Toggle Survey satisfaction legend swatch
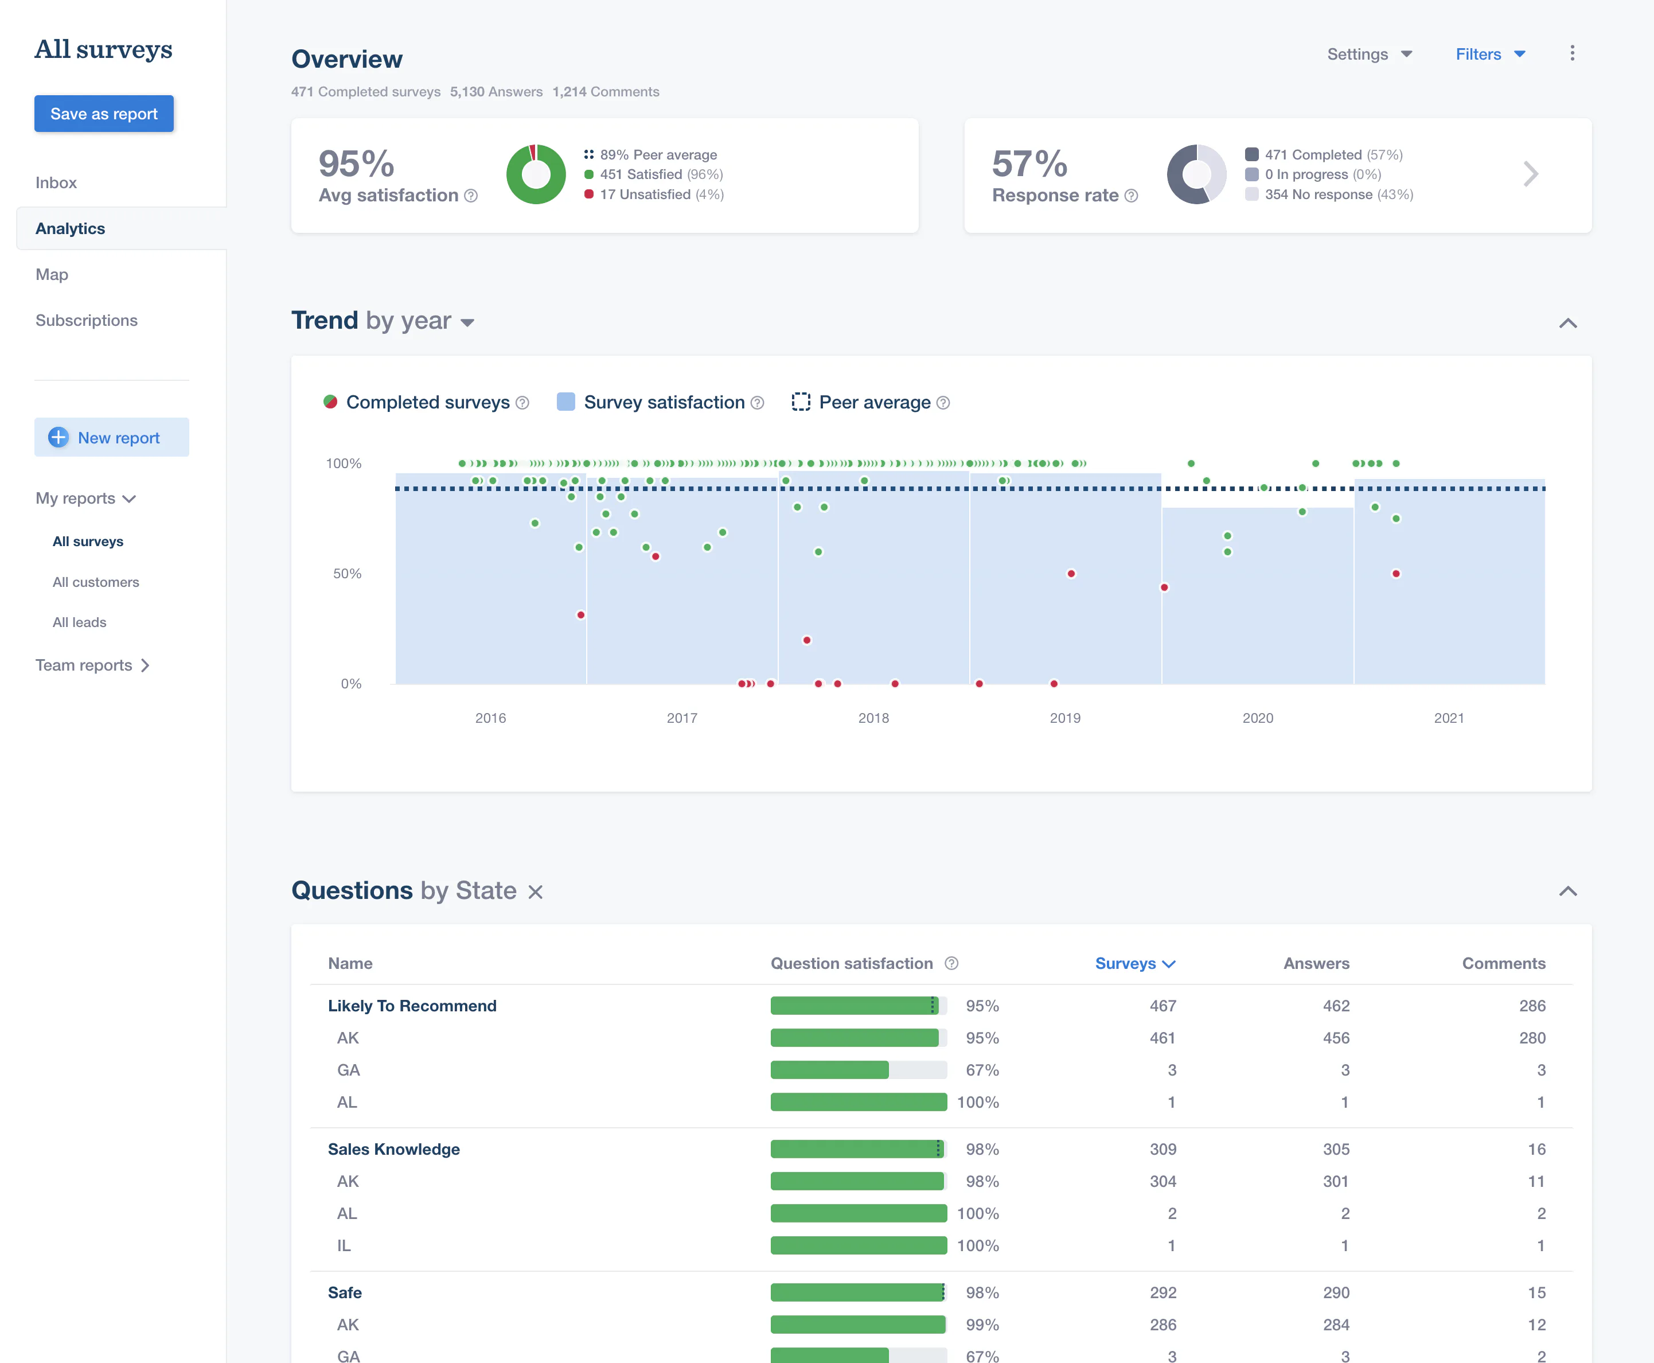This screenshot has height=1363, width=1654. pos(565,402)
